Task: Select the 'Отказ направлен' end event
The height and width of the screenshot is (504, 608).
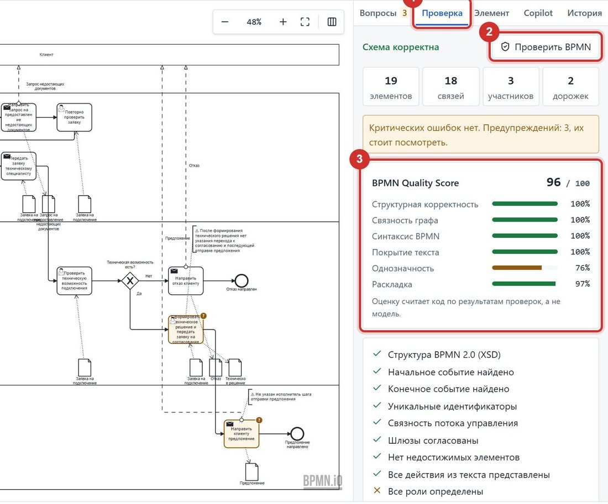Action: [x=241, y=280]
